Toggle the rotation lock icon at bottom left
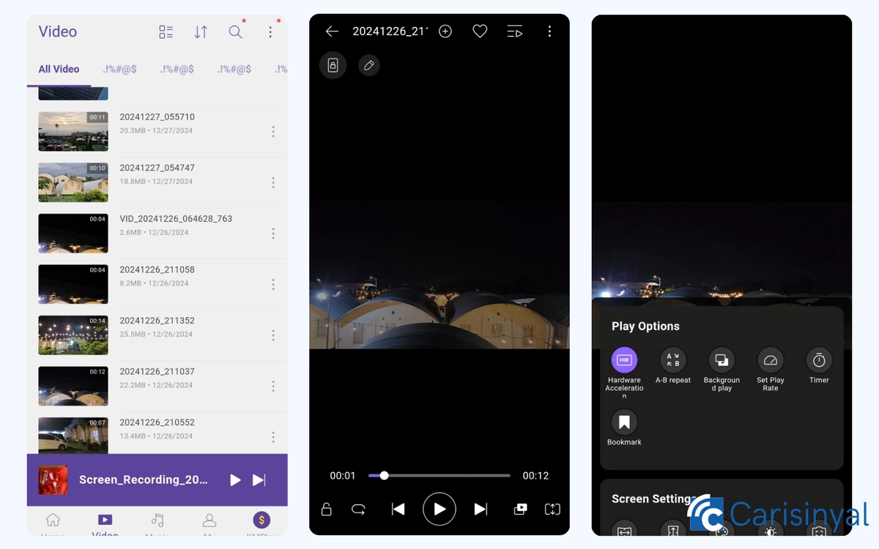879x549 pixels. pos(327,509)
